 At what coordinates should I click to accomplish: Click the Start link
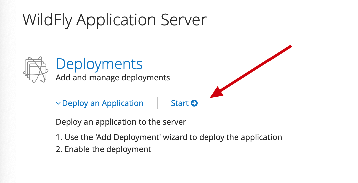pos(180,103)
